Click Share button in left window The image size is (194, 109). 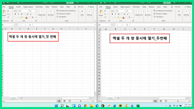[x=91, y=7]
